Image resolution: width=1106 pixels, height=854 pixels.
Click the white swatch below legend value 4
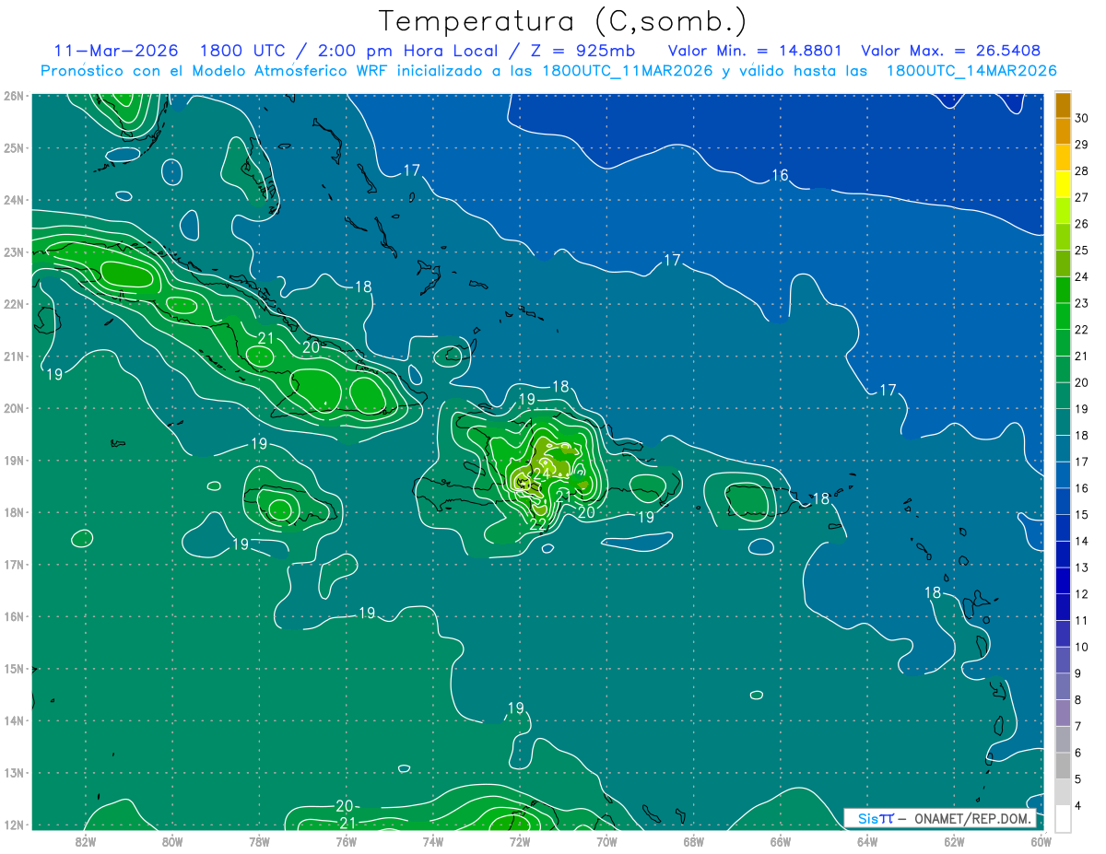coord(1063,818)
